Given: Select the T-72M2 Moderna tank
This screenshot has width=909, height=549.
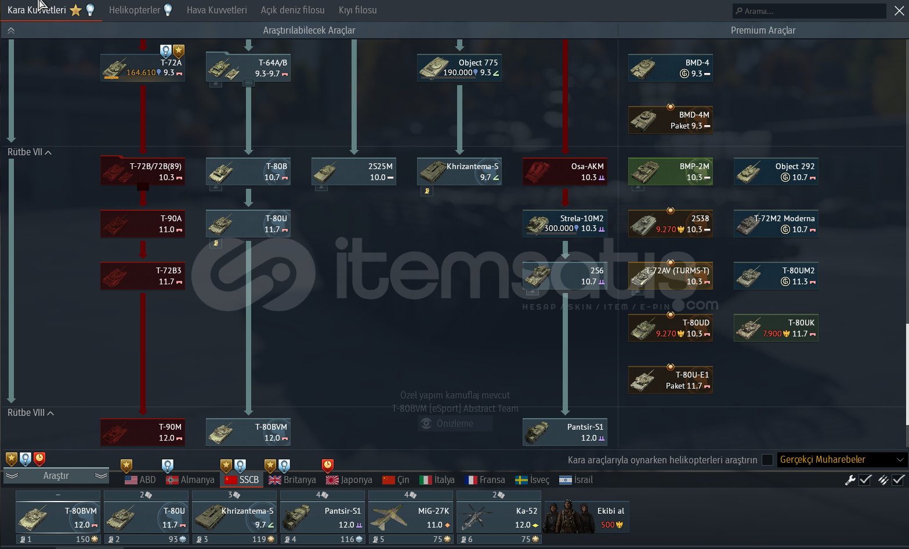Looking at the screenshot, I should 776,224.
